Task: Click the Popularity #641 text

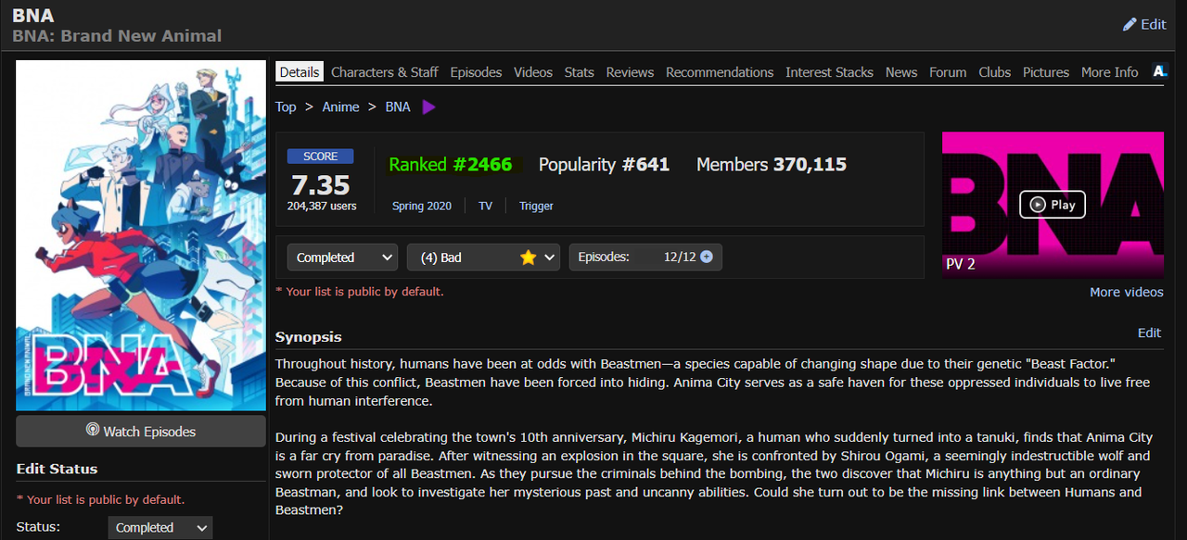Action: click(604, 164)
